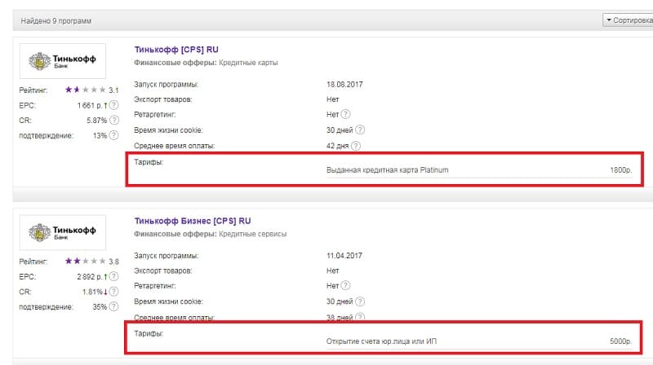The width and height of the screenshot is (653, 365).
Task: Click the Ретаргетинг help icon in the first card
Action: pyautogui.click(x=348, y=115)
